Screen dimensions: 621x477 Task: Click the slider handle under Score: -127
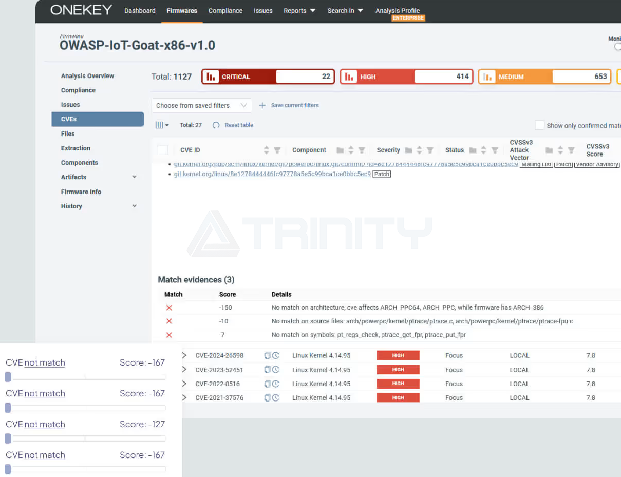point(8,438)
